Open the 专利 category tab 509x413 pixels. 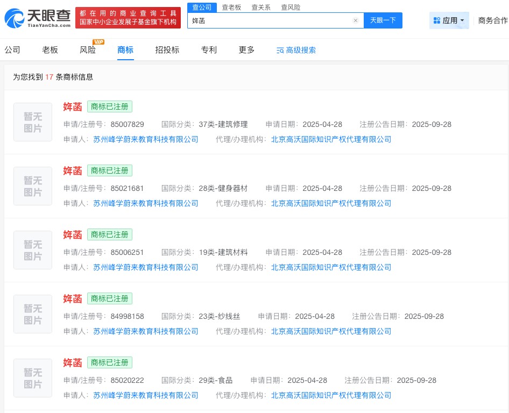tap(209, 49)
